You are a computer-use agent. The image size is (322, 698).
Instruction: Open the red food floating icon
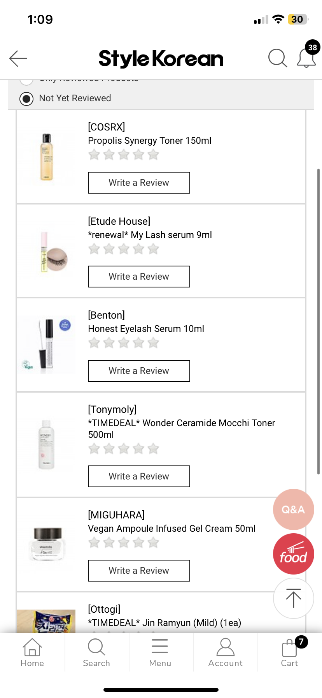click(x=293, y=554)
